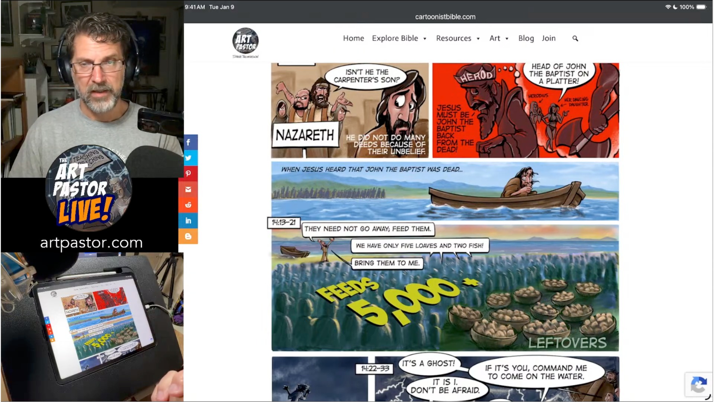Image resolution: width=714 pixels, height=402 pixels.
Task: Tap the 9:41 AM clock in status bar
Action: coord(195,7)
